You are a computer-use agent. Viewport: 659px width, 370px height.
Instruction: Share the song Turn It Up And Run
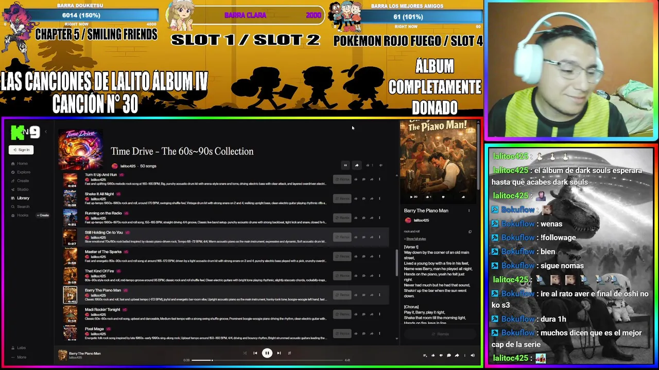372,179
